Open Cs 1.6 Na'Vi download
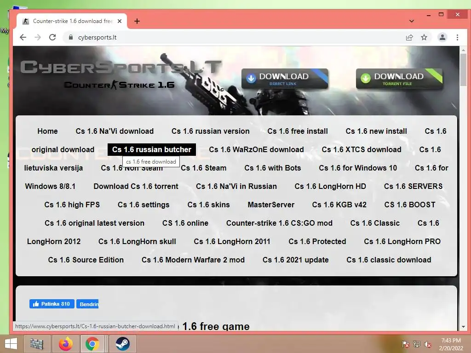This screenshot has height=353, width=471. coord(115,131)
